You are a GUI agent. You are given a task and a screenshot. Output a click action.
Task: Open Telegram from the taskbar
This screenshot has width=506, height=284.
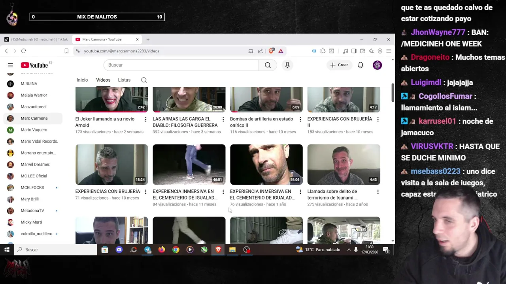(x=147, y=250)
